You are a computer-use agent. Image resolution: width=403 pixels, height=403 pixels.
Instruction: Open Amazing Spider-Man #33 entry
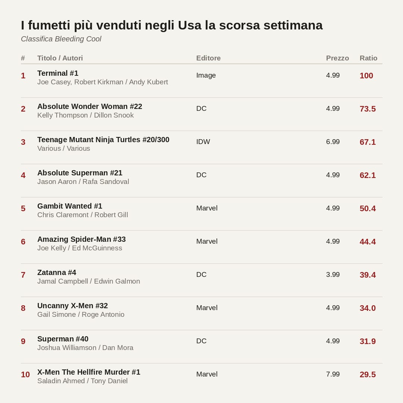coord(81,239)
